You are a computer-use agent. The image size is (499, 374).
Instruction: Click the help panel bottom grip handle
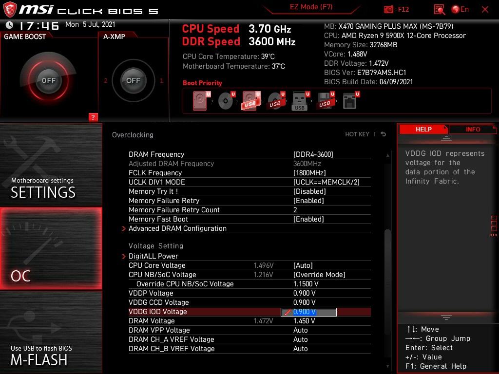446,317
